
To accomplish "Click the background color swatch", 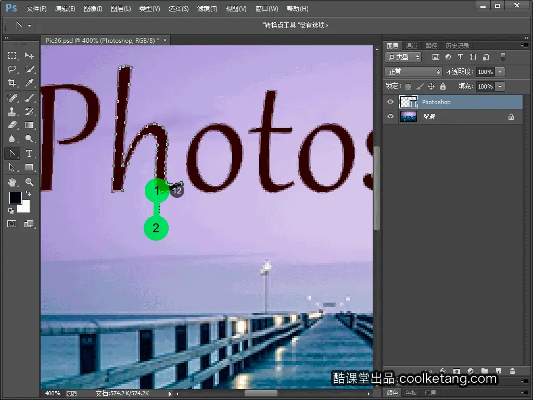I will coord(26,208).
